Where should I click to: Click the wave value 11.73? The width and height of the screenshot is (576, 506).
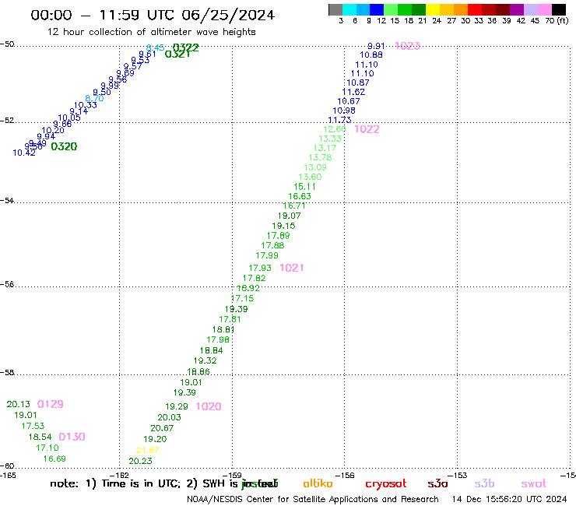tap(339, 120)
